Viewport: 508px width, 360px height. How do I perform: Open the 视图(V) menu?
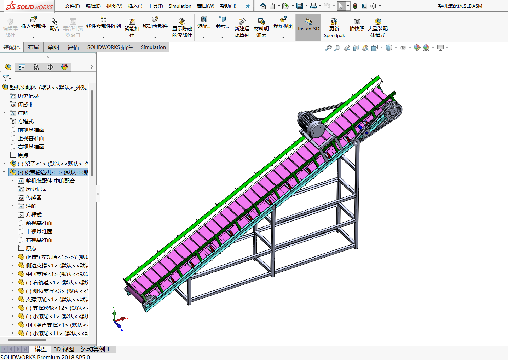114,6
